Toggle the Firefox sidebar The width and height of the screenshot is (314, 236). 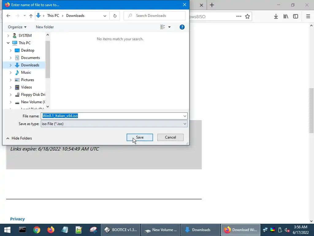click(x=296, y=17)
